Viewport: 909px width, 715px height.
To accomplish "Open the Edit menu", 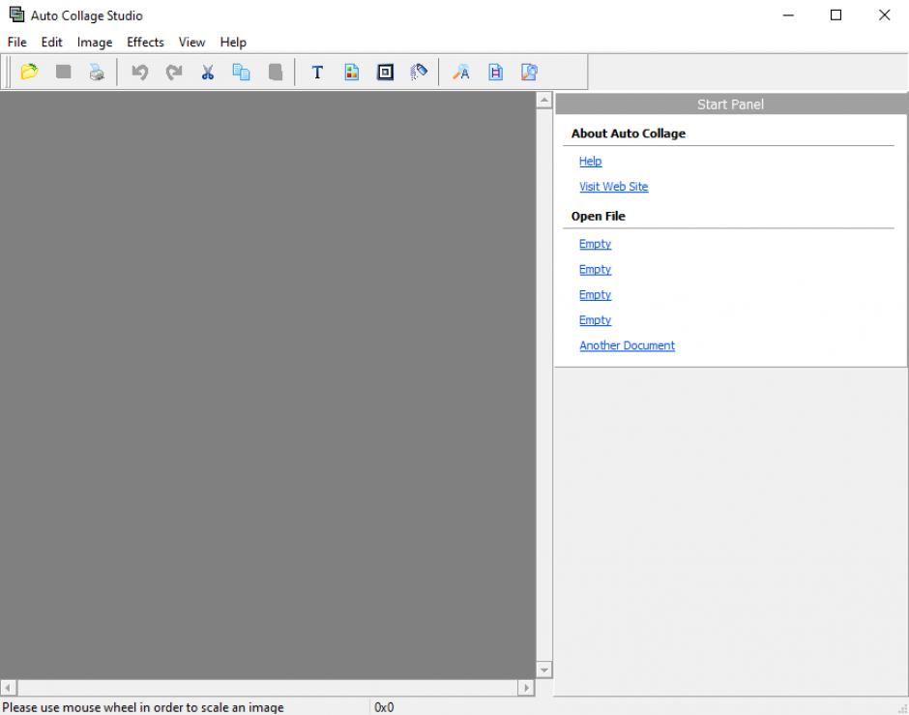I will coord(51,43).
